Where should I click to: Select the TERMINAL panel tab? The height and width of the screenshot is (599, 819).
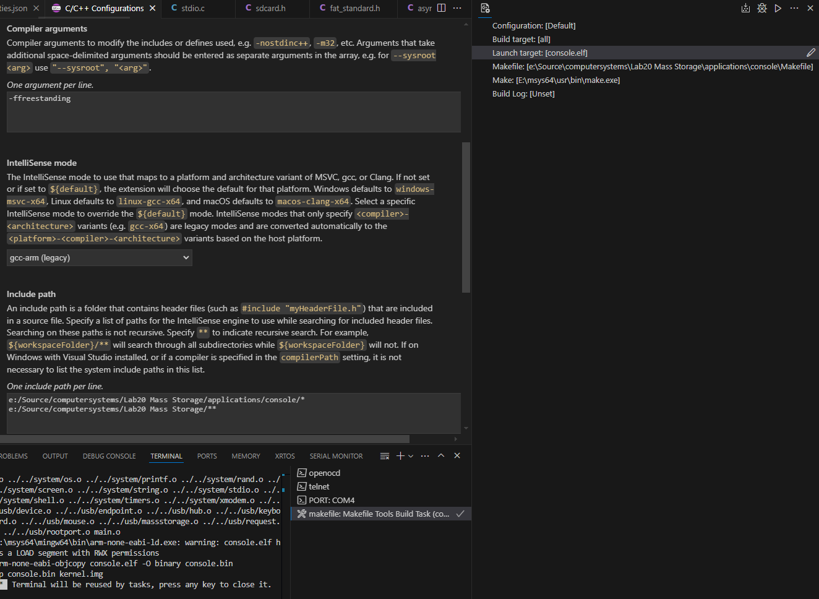point(166,456)
